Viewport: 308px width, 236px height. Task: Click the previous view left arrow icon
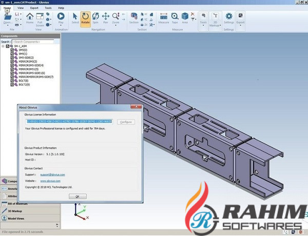(x=124, y=14)
